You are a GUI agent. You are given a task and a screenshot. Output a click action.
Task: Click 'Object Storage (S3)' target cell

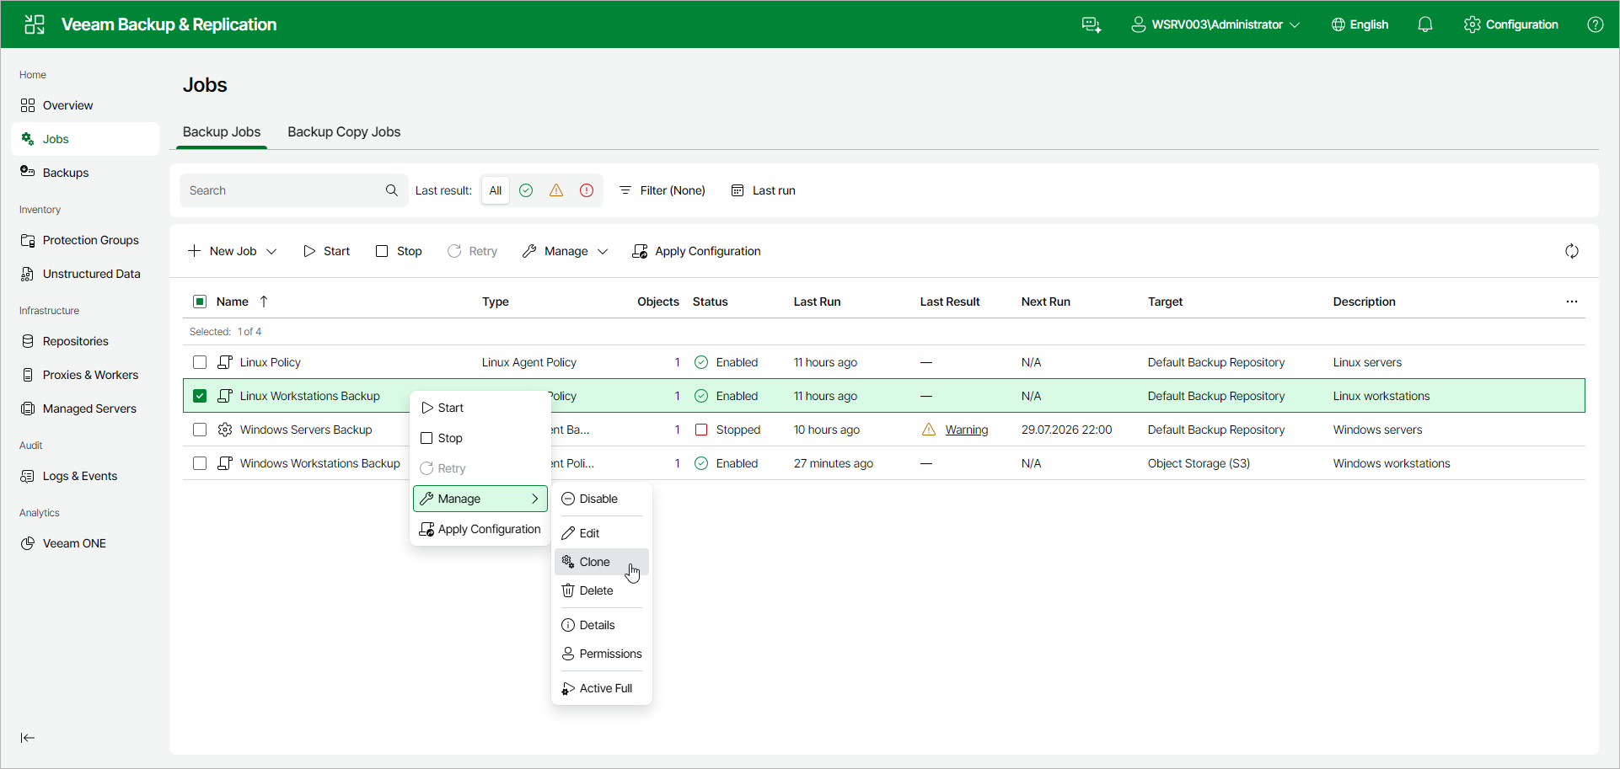[x=1199, y=463]
